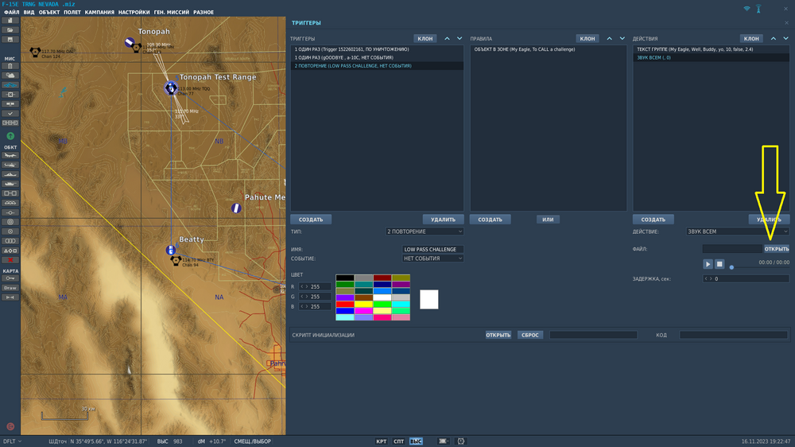Click ОТКРЫТЬ button next to ФАЙЛ field
795x447 pixels.
click(777, 249)
